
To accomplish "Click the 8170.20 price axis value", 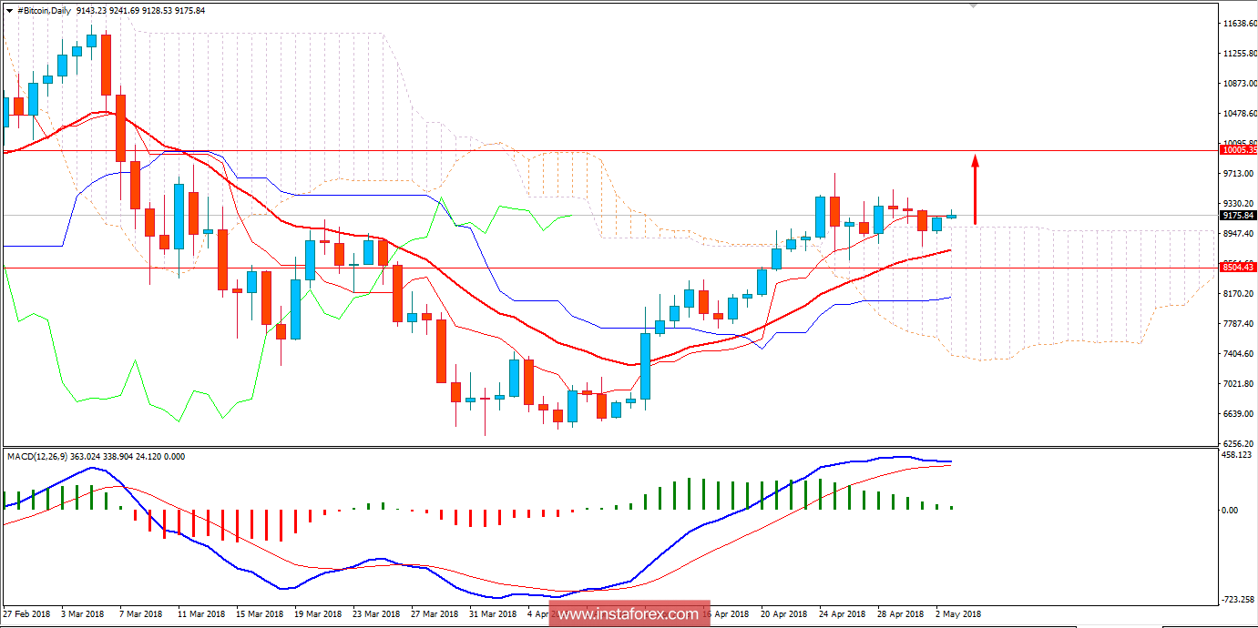I will coord(1240,294).
